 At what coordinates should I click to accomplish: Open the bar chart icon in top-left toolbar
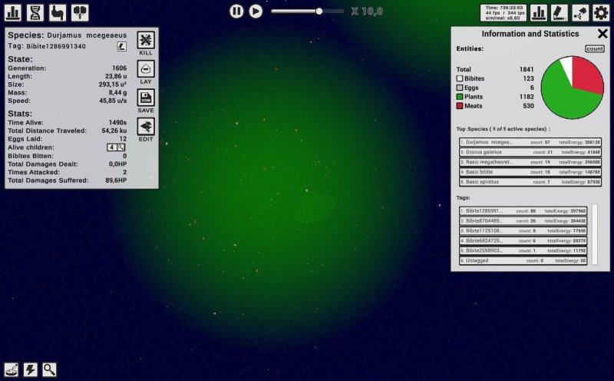pyautogui.click(x=13, y=12)
